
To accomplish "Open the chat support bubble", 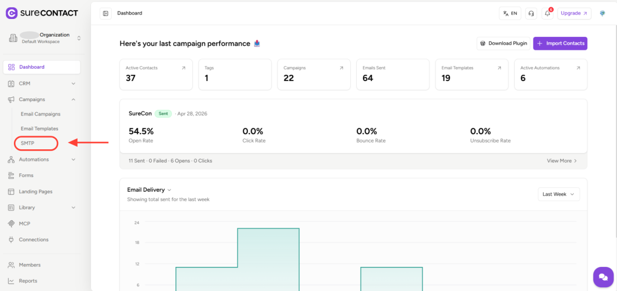I will (603, 277).
